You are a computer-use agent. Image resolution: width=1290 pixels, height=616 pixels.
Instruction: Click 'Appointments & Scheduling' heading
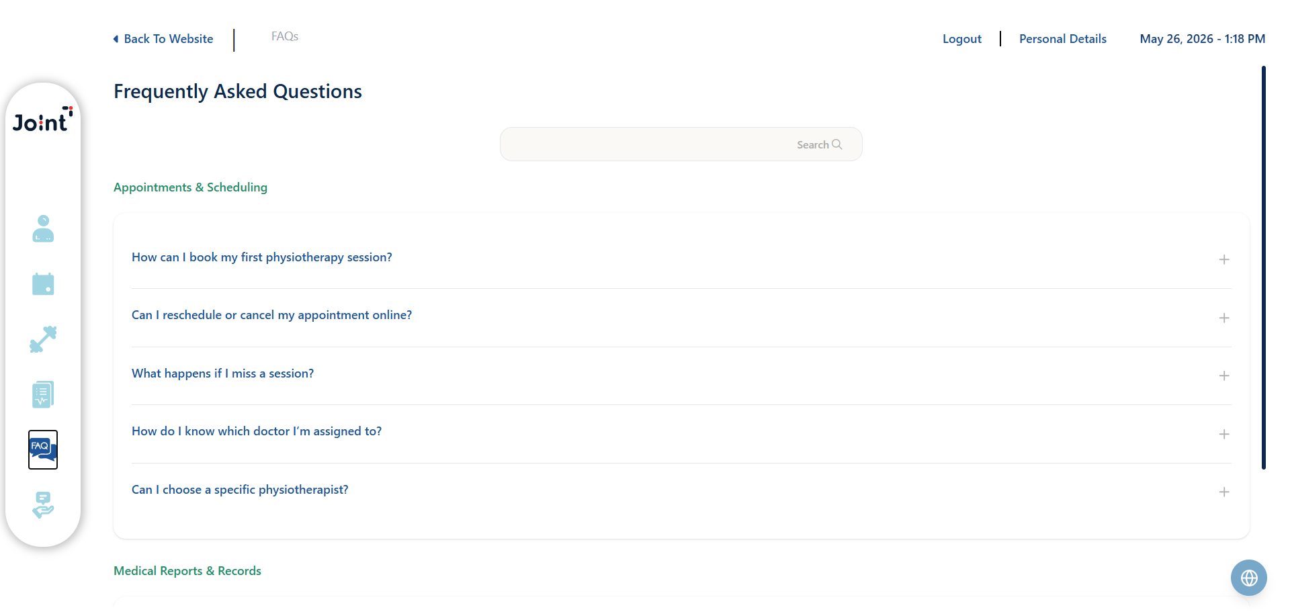pos(190,187)
